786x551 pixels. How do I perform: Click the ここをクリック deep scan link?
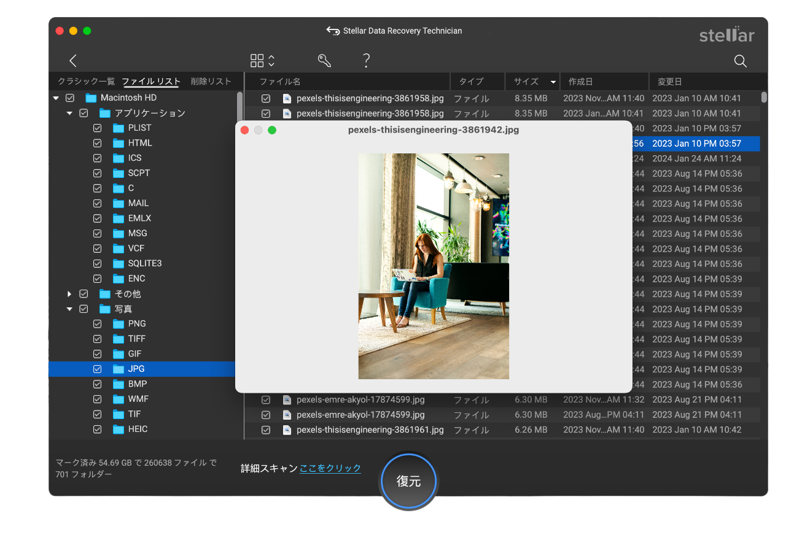click(330, 468)
